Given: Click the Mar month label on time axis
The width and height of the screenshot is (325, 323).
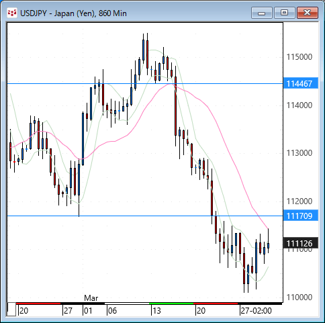Looking at the screenshot, I should pos(91,298).
